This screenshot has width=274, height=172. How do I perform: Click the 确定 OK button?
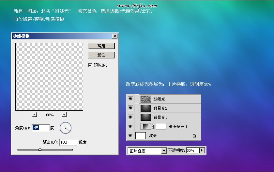click(101, 46)
